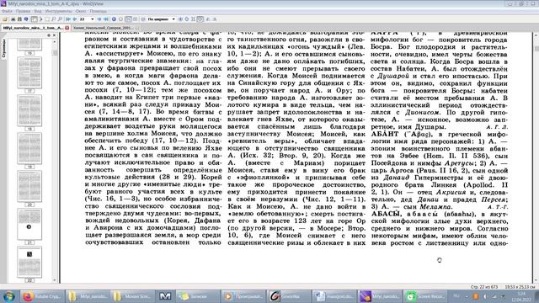Screen dimensions: 539x303
Task: Toggle continuous page layout button
Action: click(128, 19)
